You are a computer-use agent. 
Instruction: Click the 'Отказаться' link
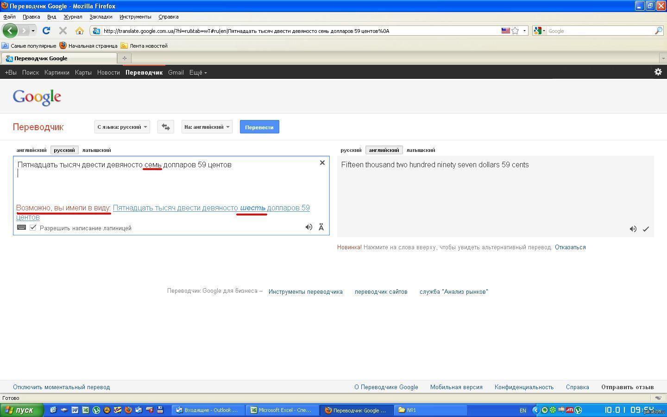[x=570, y=247]
